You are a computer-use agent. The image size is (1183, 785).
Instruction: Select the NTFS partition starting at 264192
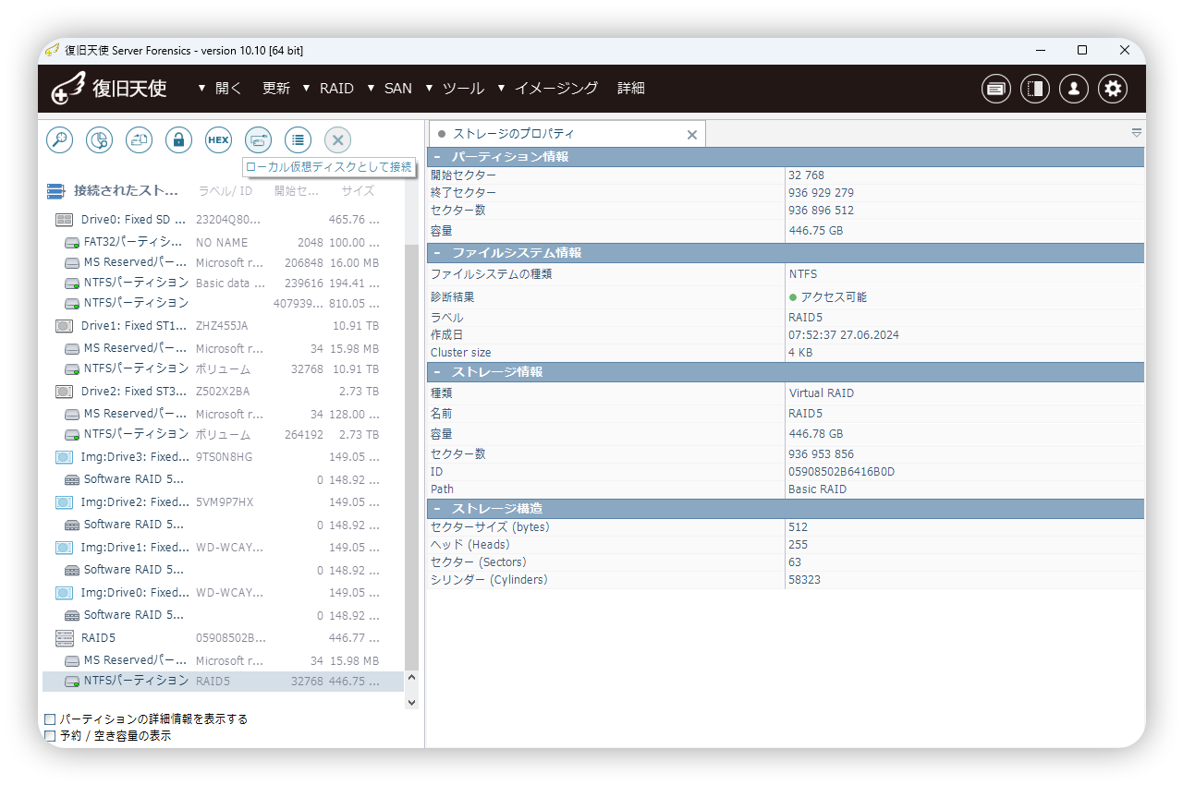223,434
